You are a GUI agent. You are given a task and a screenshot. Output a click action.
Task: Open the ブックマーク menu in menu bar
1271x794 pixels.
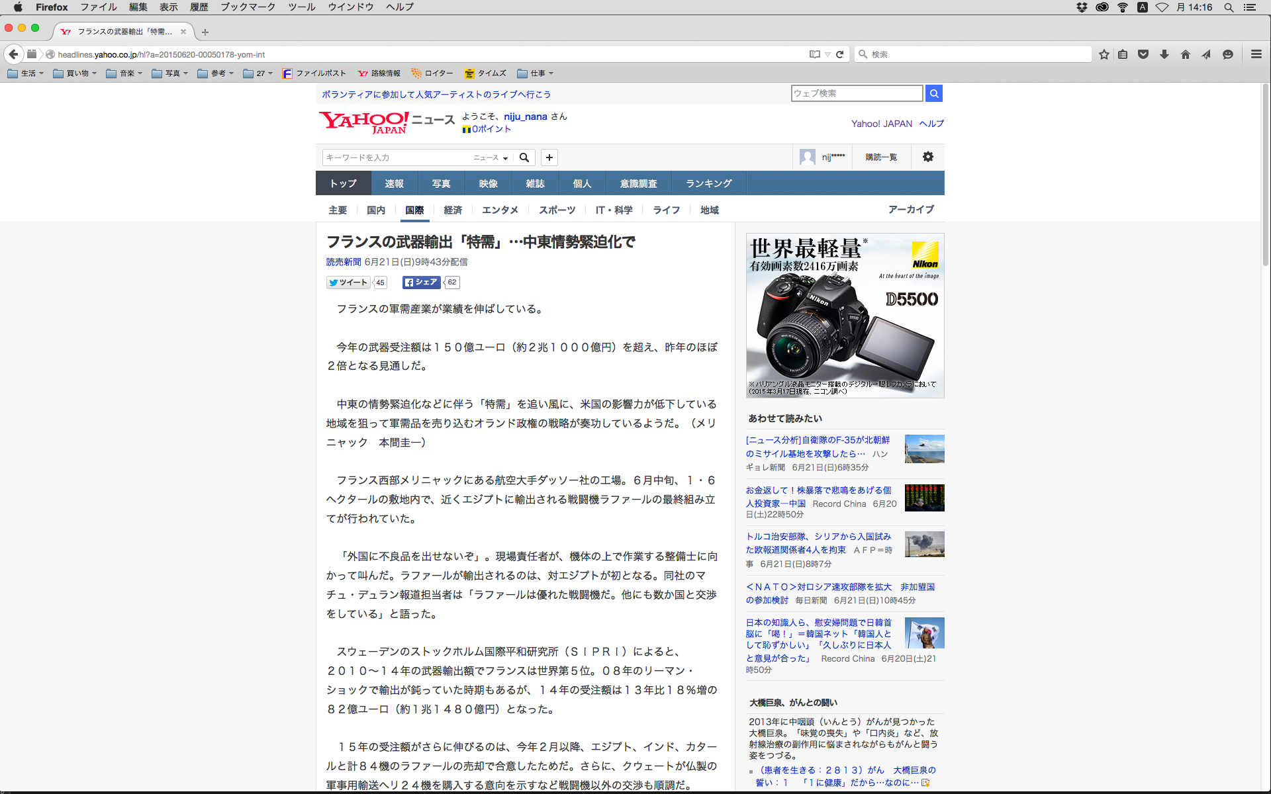(x=248, y=7)
